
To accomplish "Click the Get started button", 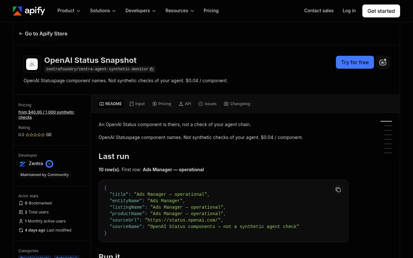I will 381,11.
